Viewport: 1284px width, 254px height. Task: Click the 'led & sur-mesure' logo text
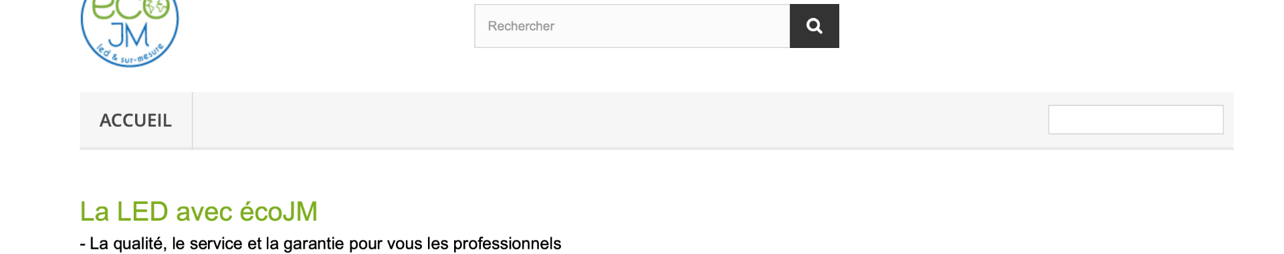point(129,55)
